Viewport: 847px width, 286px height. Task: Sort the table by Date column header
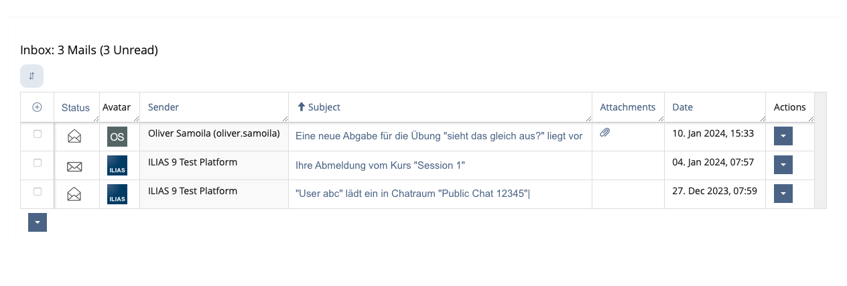tap(682, 107)
